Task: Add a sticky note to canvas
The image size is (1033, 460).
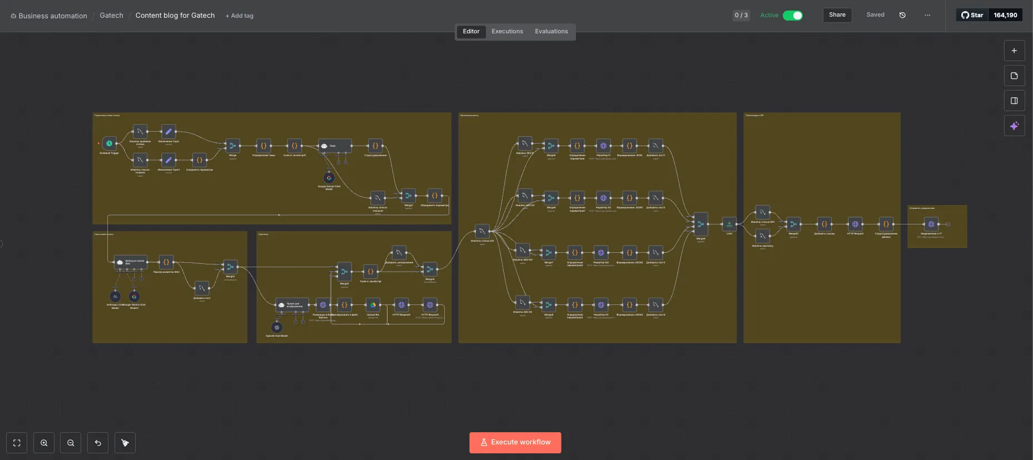Action: click(1014, 76)
